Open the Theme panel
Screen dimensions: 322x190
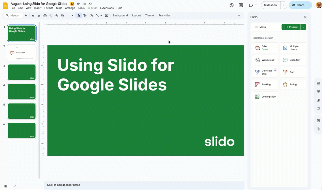[x=149, y=16]
